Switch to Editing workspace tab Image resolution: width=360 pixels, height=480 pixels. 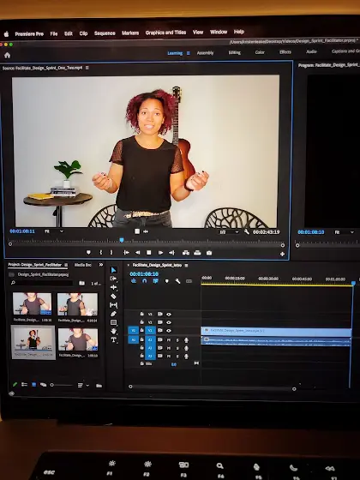click(235, 52)
